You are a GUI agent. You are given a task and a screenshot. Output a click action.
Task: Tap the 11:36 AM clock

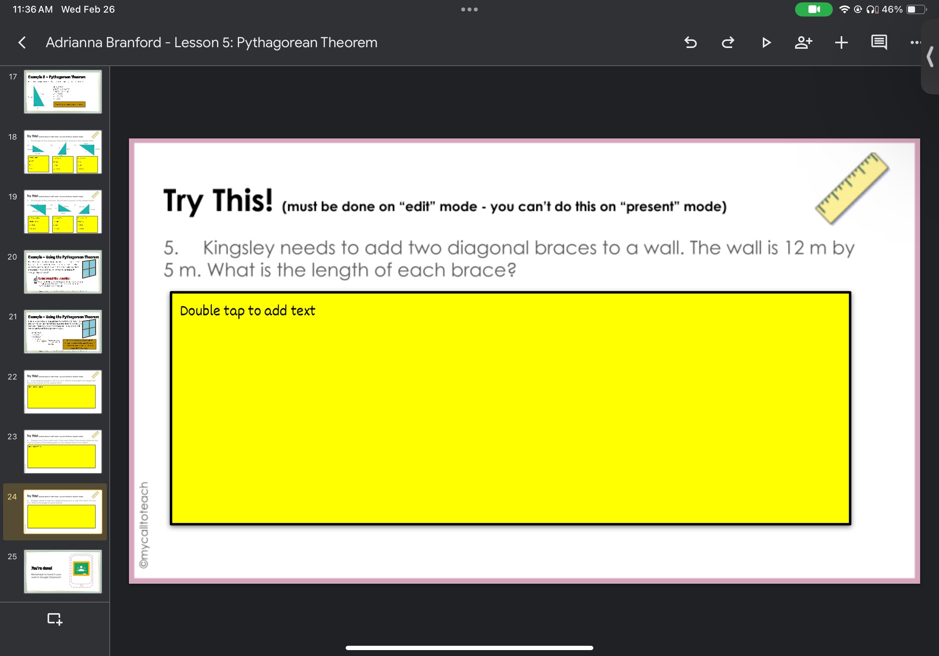[33, 9]
